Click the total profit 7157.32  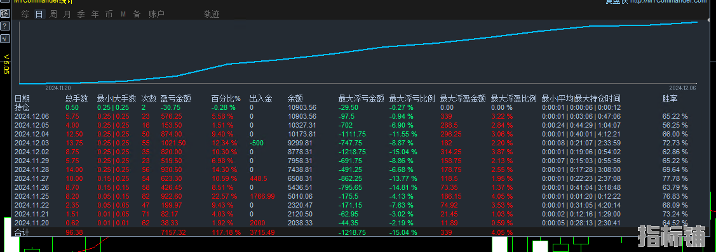(x=173, y=232)
